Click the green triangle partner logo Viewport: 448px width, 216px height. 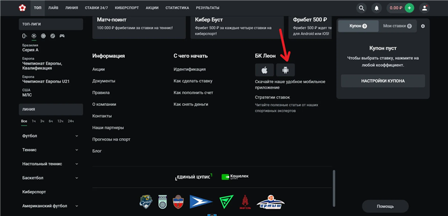[x=226, y=202]
